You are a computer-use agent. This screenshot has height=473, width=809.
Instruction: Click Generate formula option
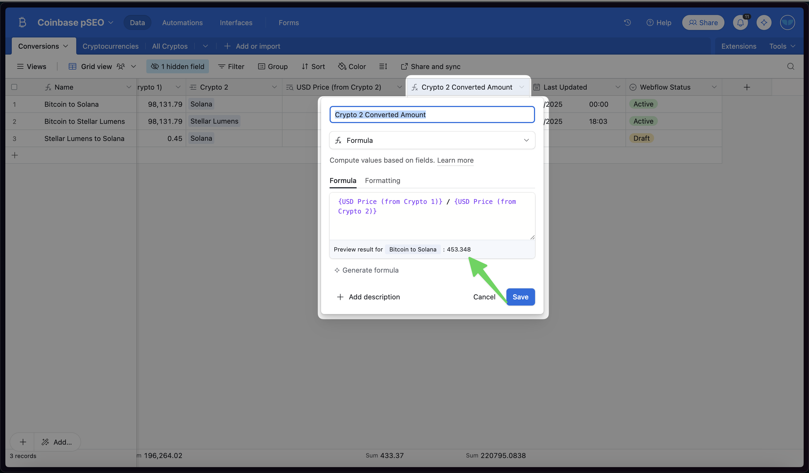point(367,270)
